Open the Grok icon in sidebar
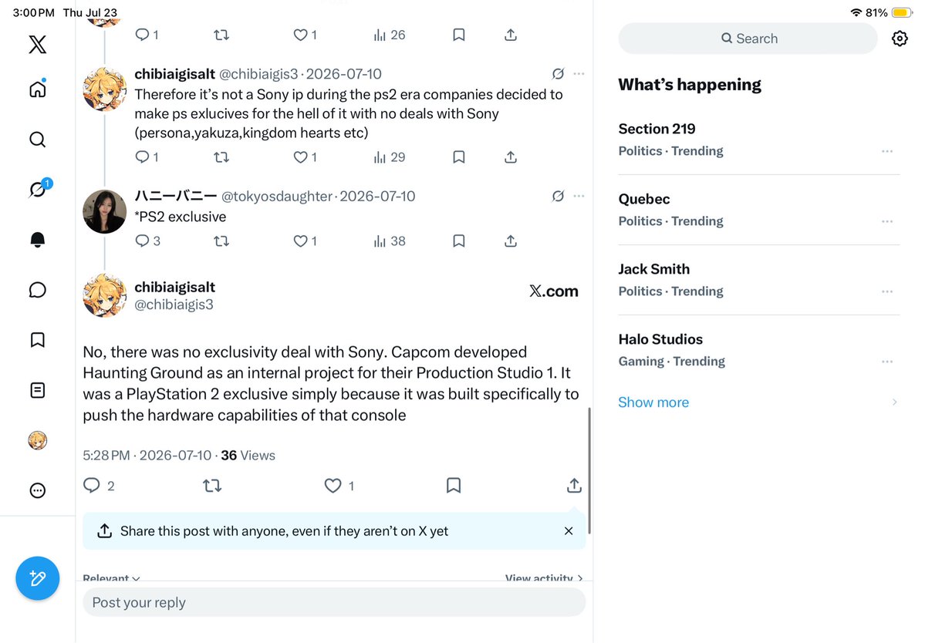The image size is (925, 643). click(38, 190)
